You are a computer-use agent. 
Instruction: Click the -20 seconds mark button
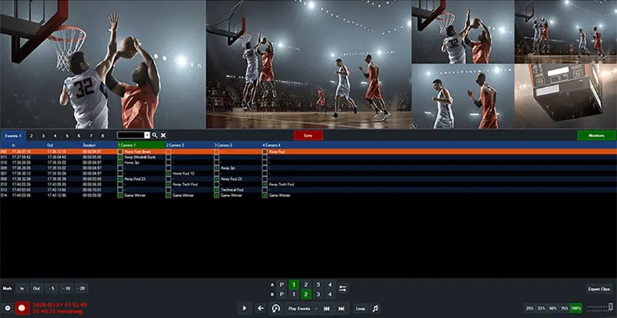click(82, 289)
